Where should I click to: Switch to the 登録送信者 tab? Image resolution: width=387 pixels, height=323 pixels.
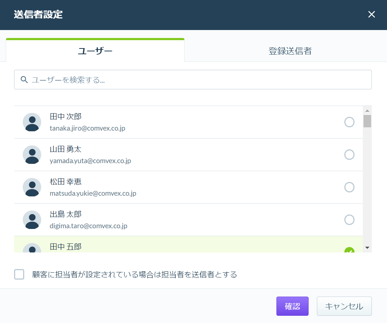(290, 51)
